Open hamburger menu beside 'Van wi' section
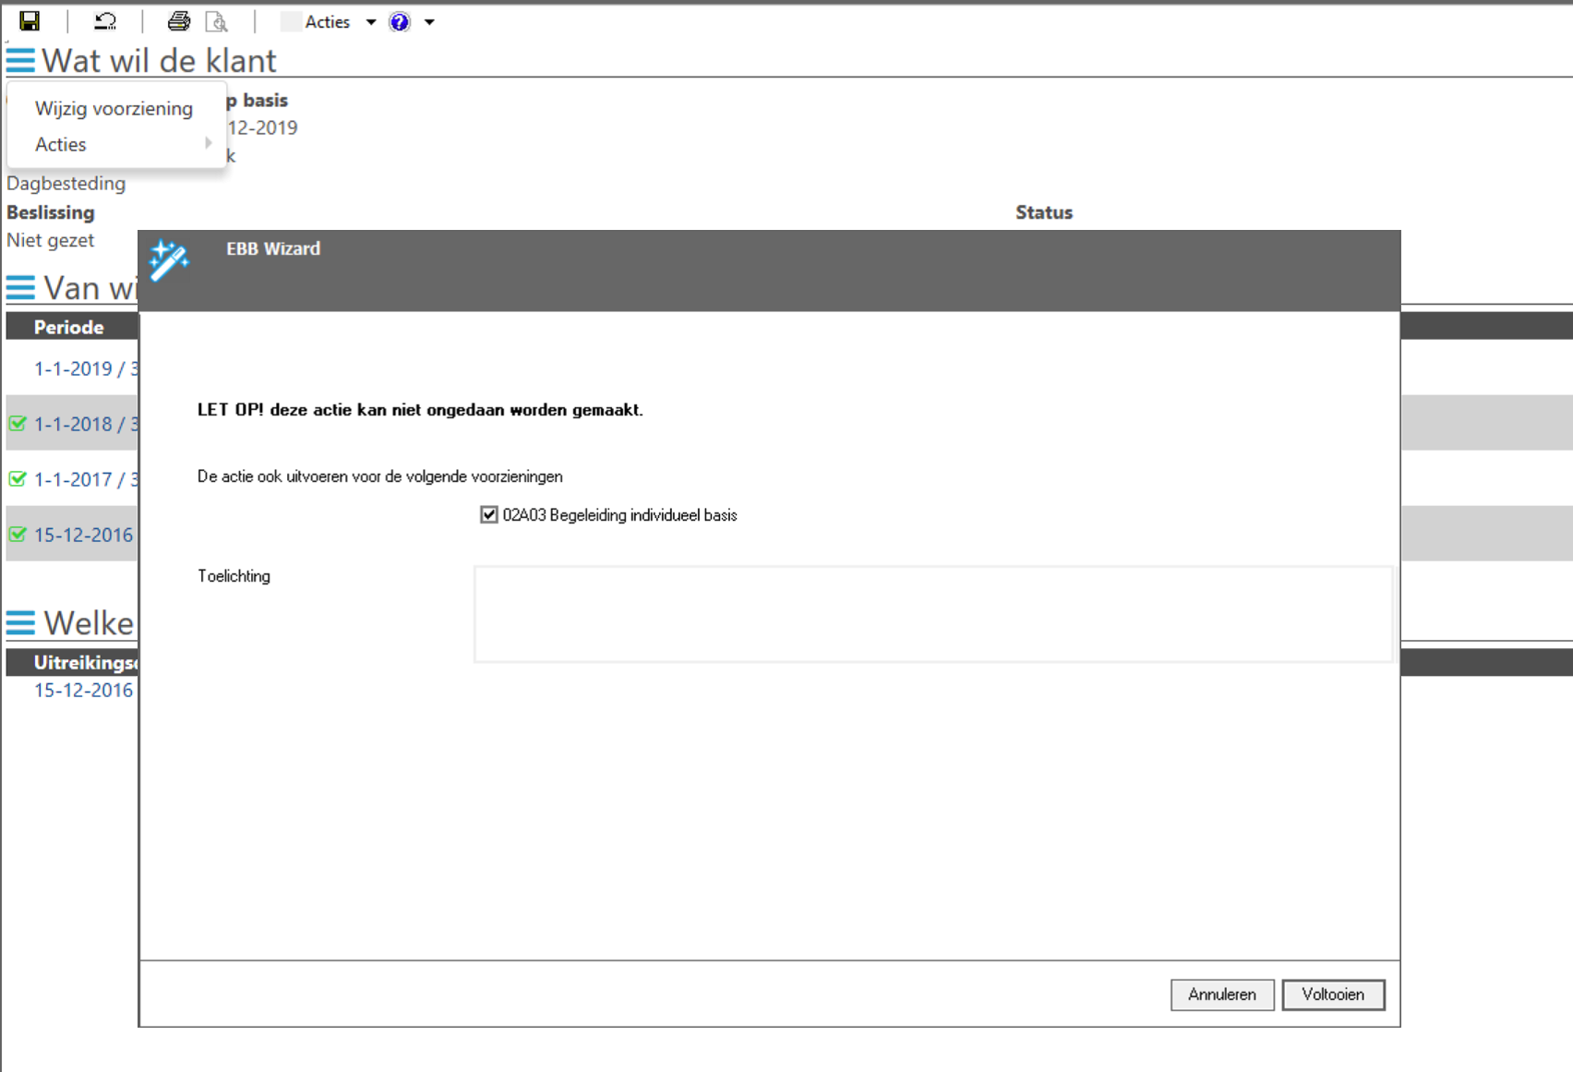The height and width of the screenshot is (1072, 1573). [20, 288]
